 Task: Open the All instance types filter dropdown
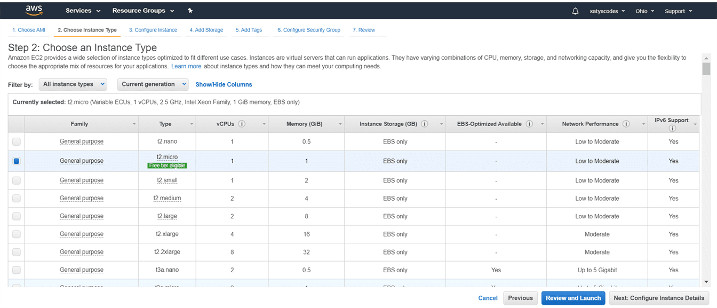tap(73, 84)
